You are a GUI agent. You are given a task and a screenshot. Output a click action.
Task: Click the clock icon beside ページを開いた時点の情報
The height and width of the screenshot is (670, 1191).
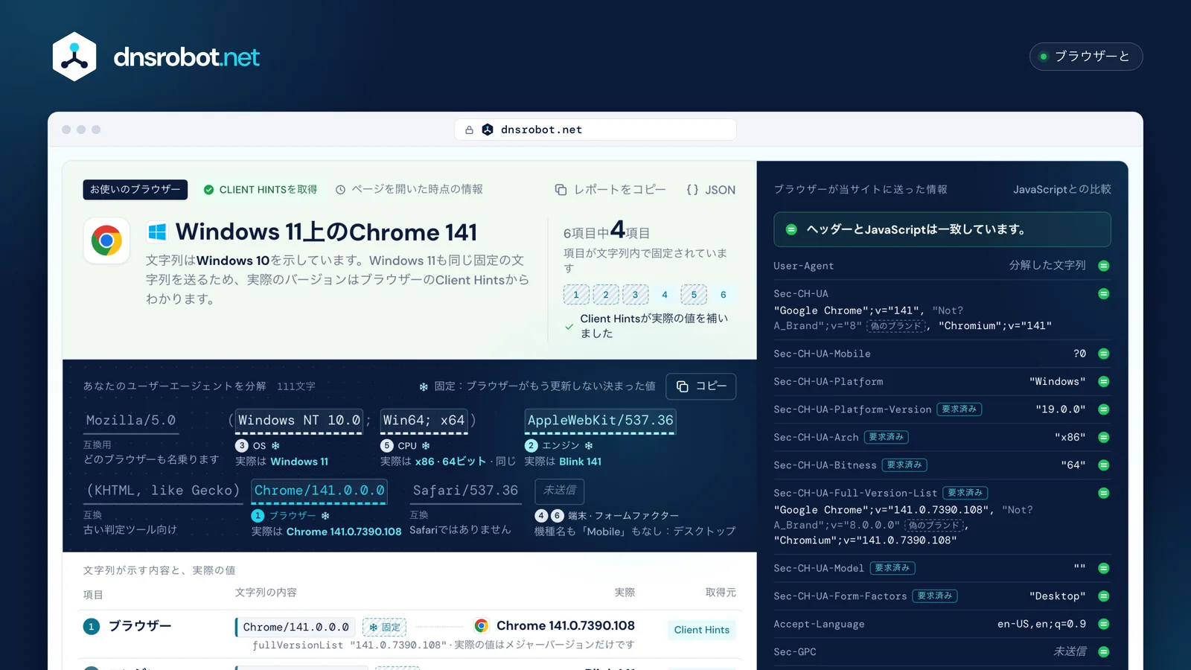click(x=340, y=190)
